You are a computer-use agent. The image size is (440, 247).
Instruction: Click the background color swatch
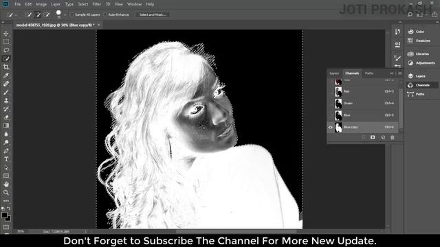[9, 219]
